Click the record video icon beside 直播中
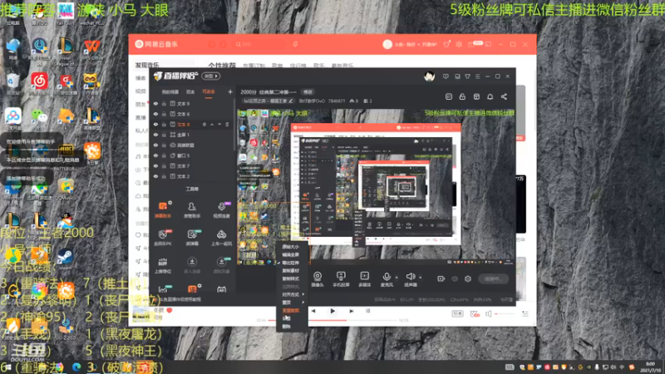The width and height of the screenshot is (665, 374). [441, 278]
